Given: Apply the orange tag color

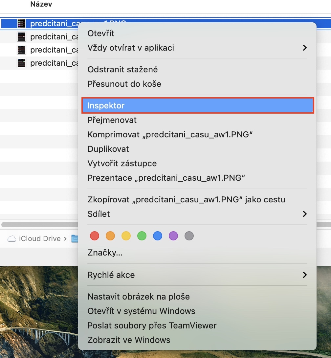Looking at the screenshot, I should [110, 236].
